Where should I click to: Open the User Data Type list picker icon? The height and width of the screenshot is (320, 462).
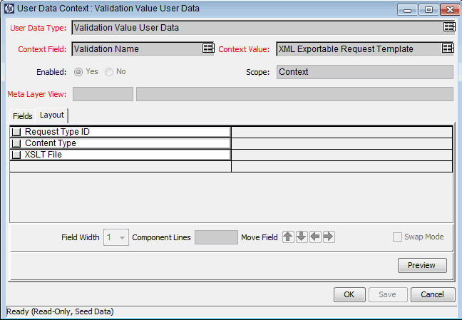click(x=448, y=27)
